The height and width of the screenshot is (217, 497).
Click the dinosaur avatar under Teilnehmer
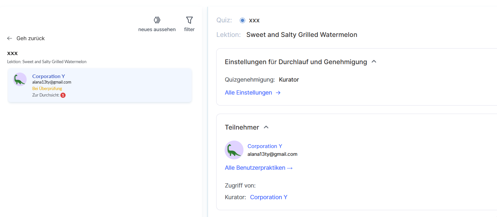click(234, 150)
